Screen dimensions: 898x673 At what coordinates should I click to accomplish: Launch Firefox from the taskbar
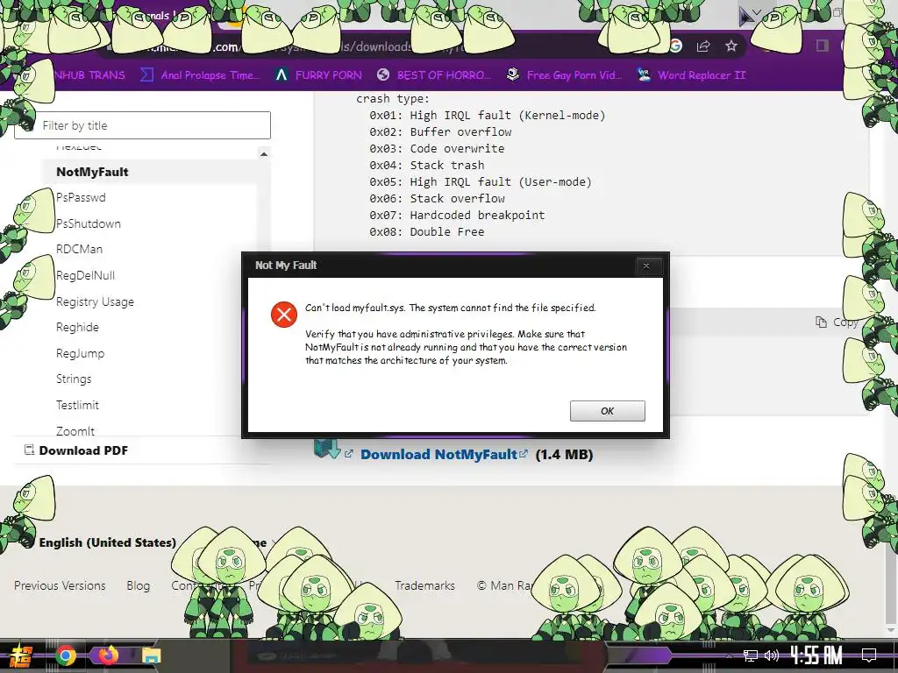(108, 655)
